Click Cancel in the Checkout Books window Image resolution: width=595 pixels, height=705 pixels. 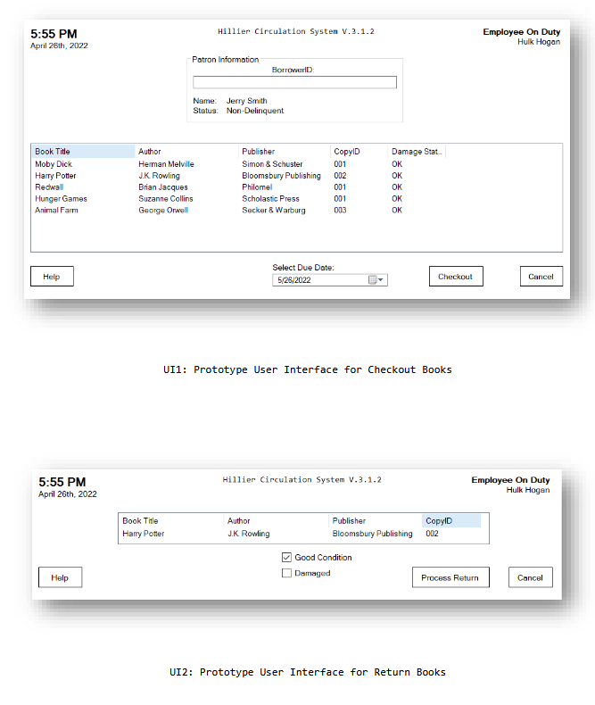point(541,277)
